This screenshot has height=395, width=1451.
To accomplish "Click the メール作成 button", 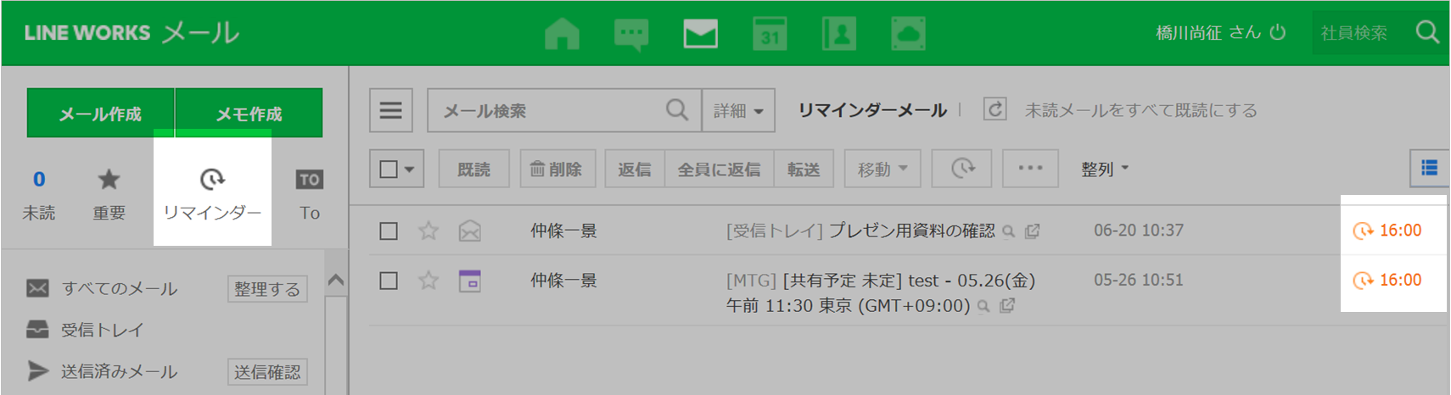I will (100, 114).
